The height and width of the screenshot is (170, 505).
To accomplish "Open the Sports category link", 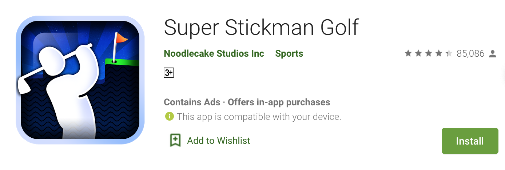I will [289, 54].
